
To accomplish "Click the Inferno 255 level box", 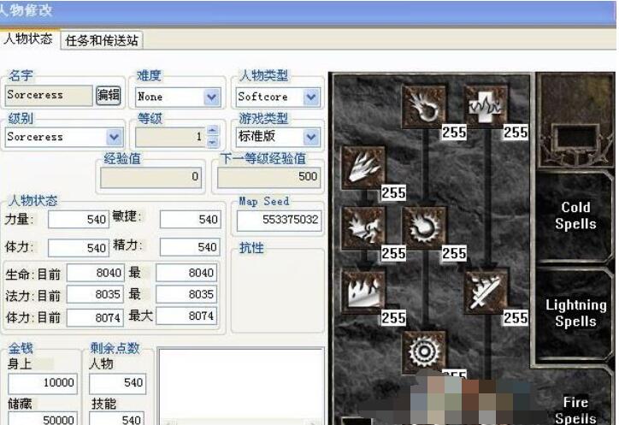I will (x=393, y=192).
